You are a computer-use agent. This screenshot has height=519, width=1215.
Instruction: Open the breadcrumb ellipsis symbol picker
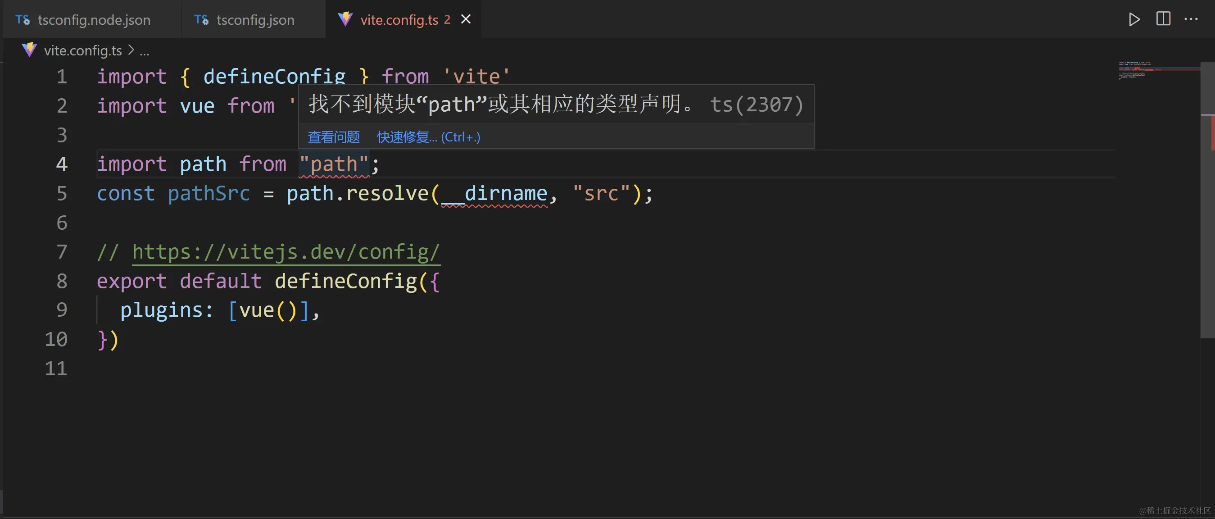coord(145,51)
